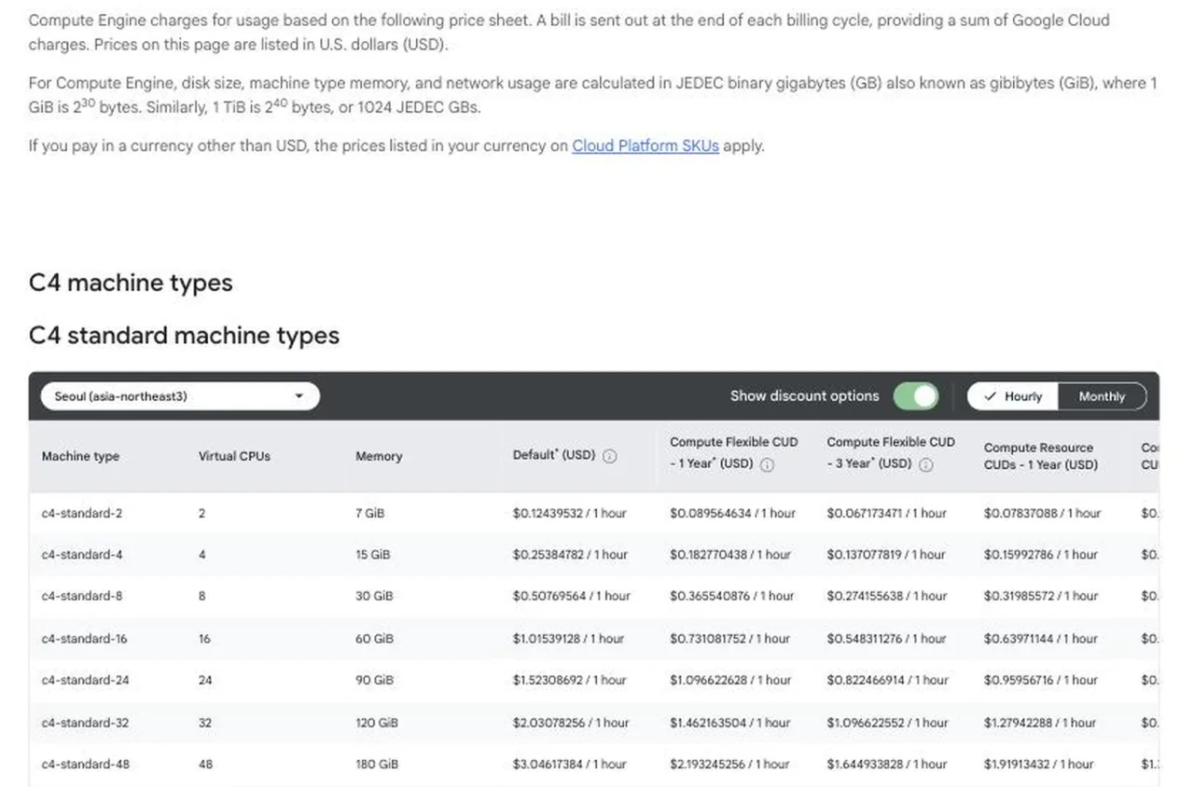Click the $0.07837088 Resource CUD 1 Year price
This screenshot has width=1194, height=787.
tap(1042, 513)
